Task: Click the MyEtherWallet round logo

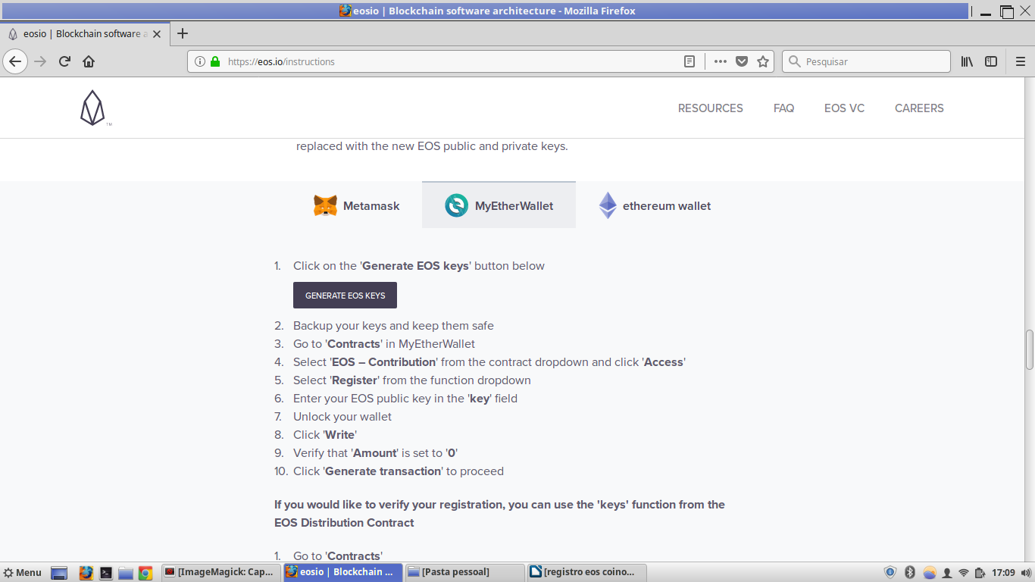Action: tap(456, 205)
